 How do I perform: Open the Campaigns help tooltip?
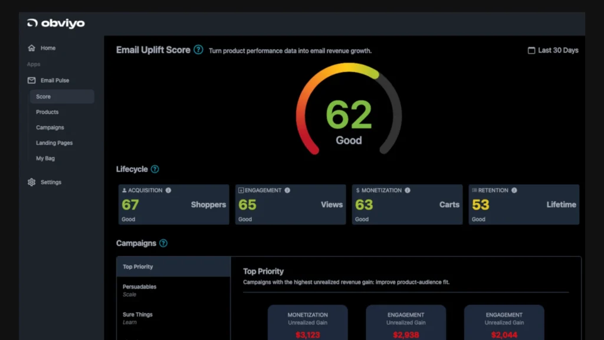pyautogui.click(x=163, y=243)
